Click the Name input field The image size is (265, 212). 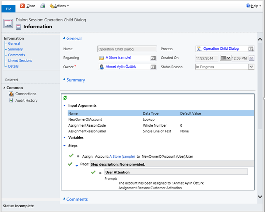pyautogui.click(x=127, y=49)
